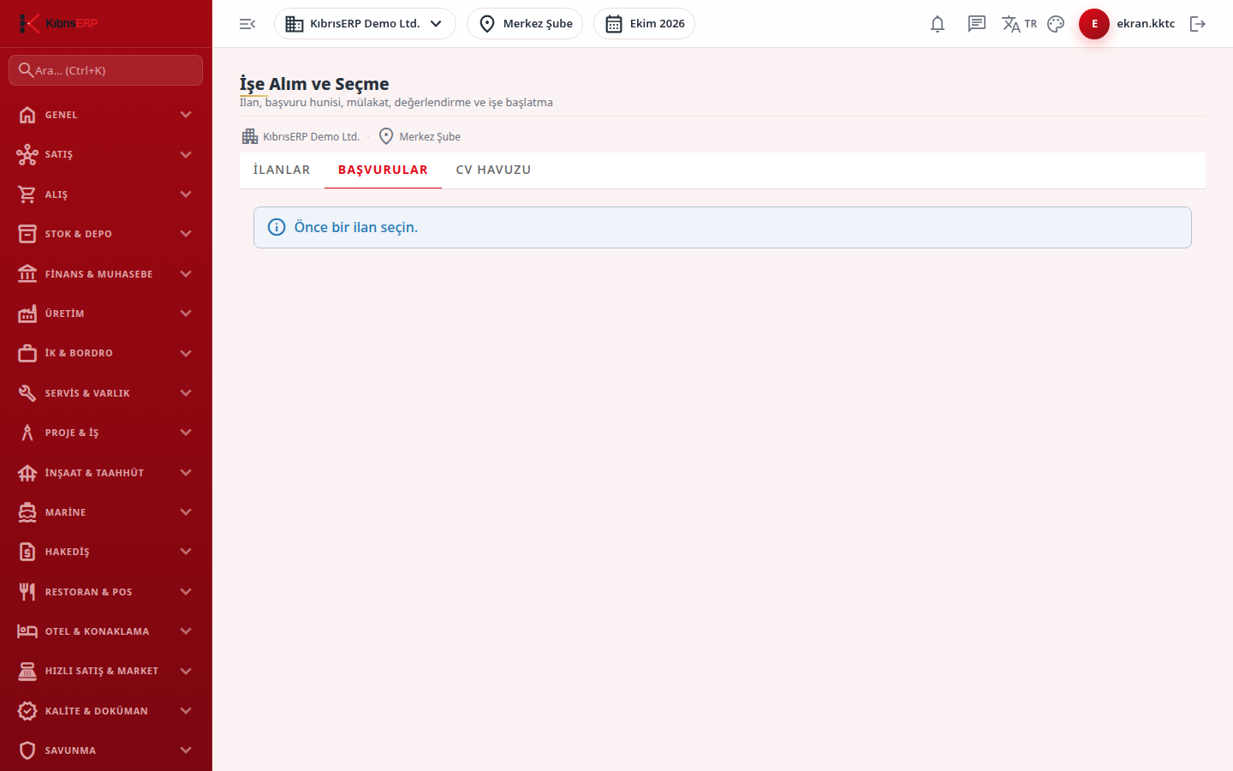Click the Merkez Şube branch button

525,24
